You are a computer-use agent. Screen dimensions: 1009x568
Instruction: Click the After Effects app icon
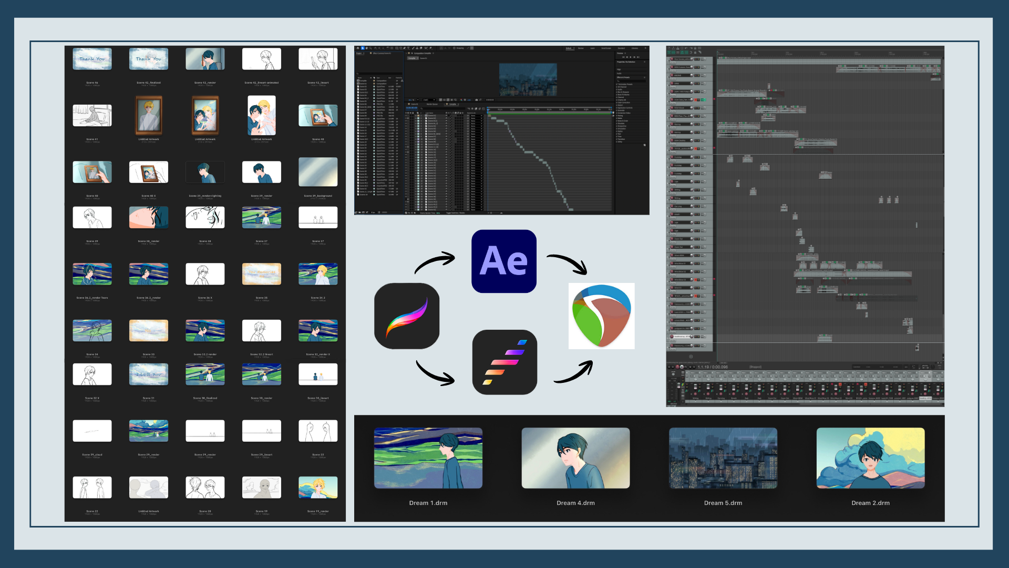(x=504, y=261)
